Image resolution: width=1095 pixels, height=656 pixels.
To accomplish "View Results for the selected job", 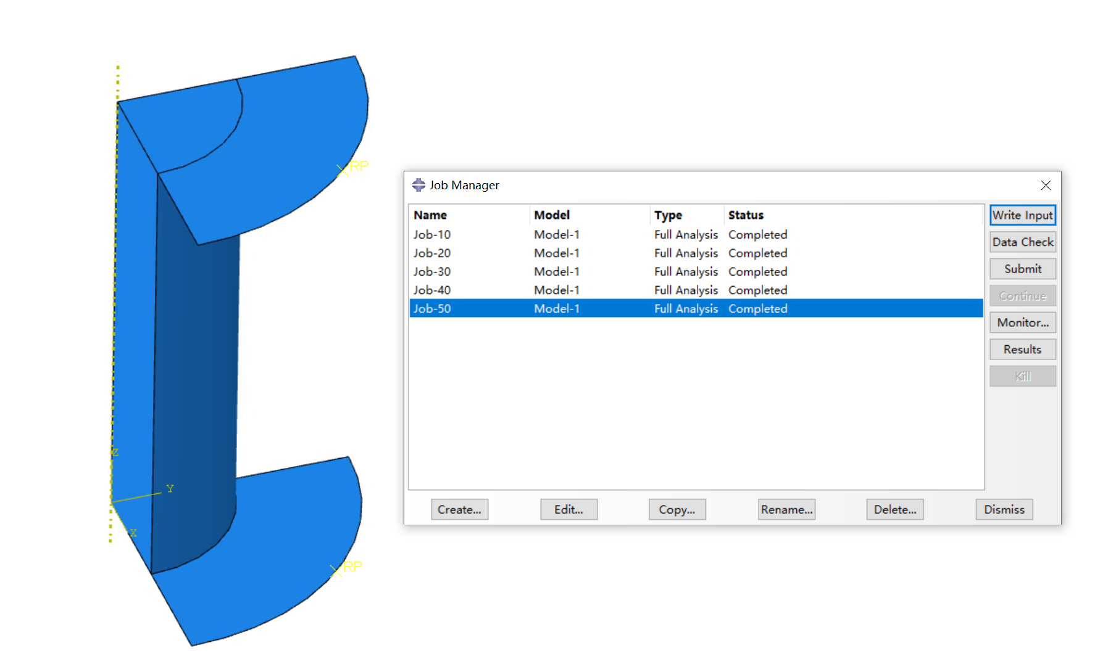I will pyautogui.click(x=1022, y=349).
